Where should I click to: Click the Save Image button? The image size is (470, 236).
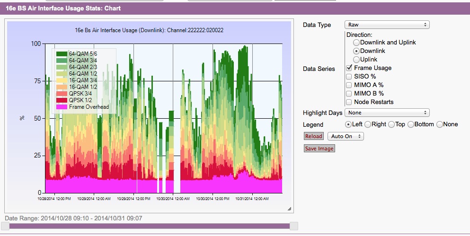319,149
